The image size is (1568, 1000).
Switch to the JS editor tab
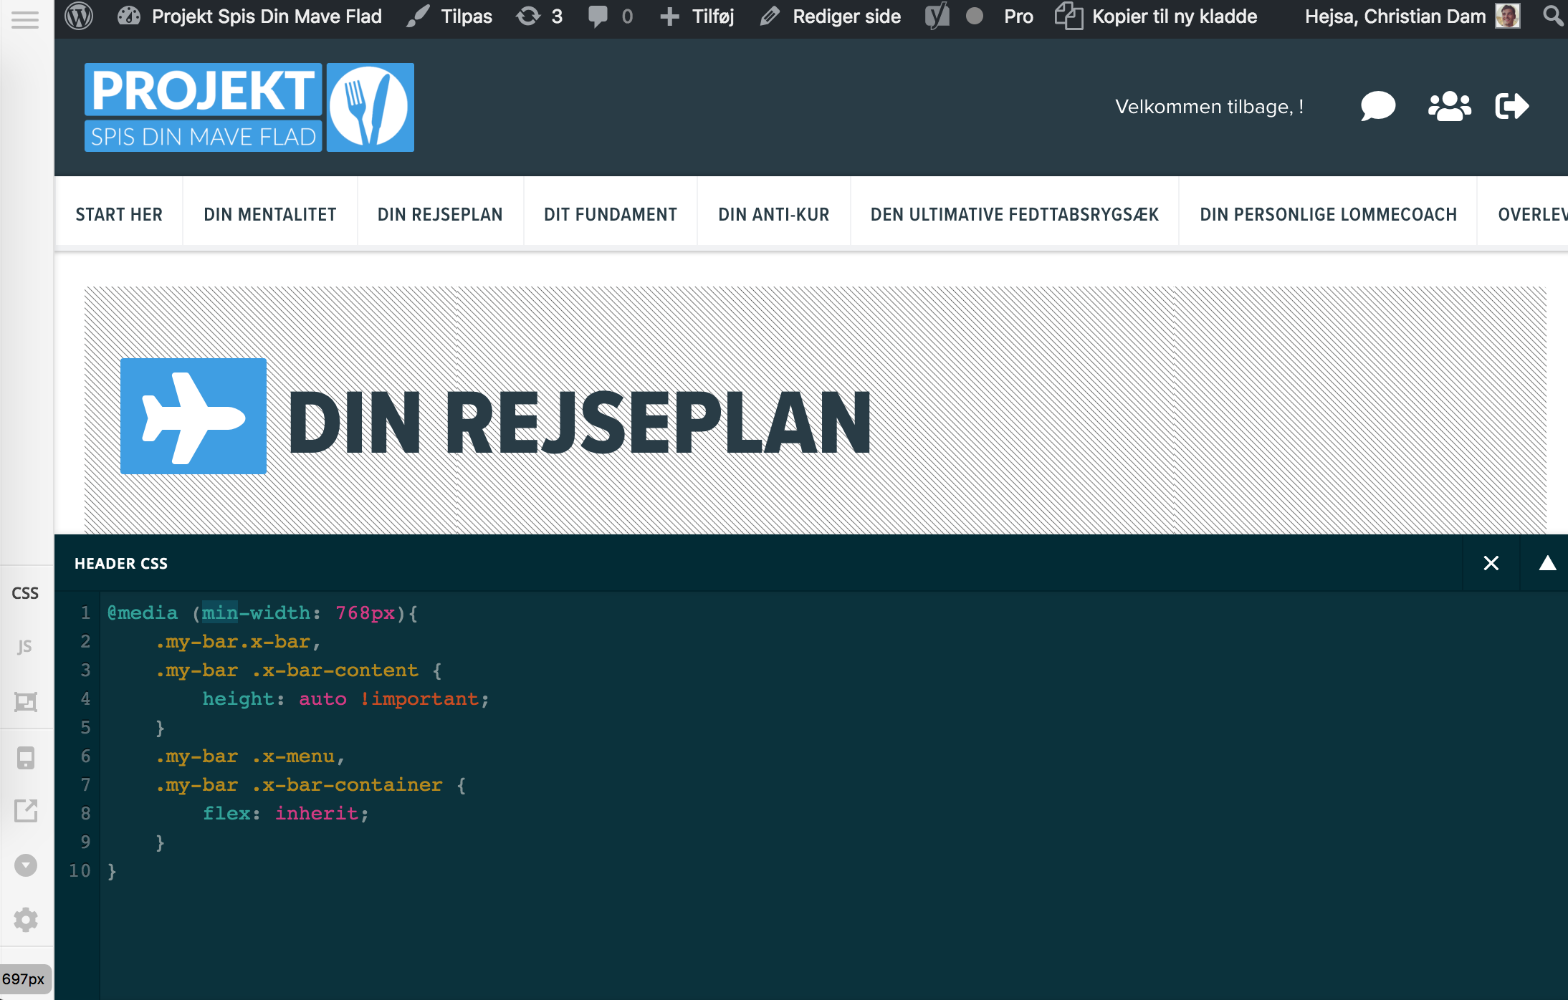[x=25, y=647]
